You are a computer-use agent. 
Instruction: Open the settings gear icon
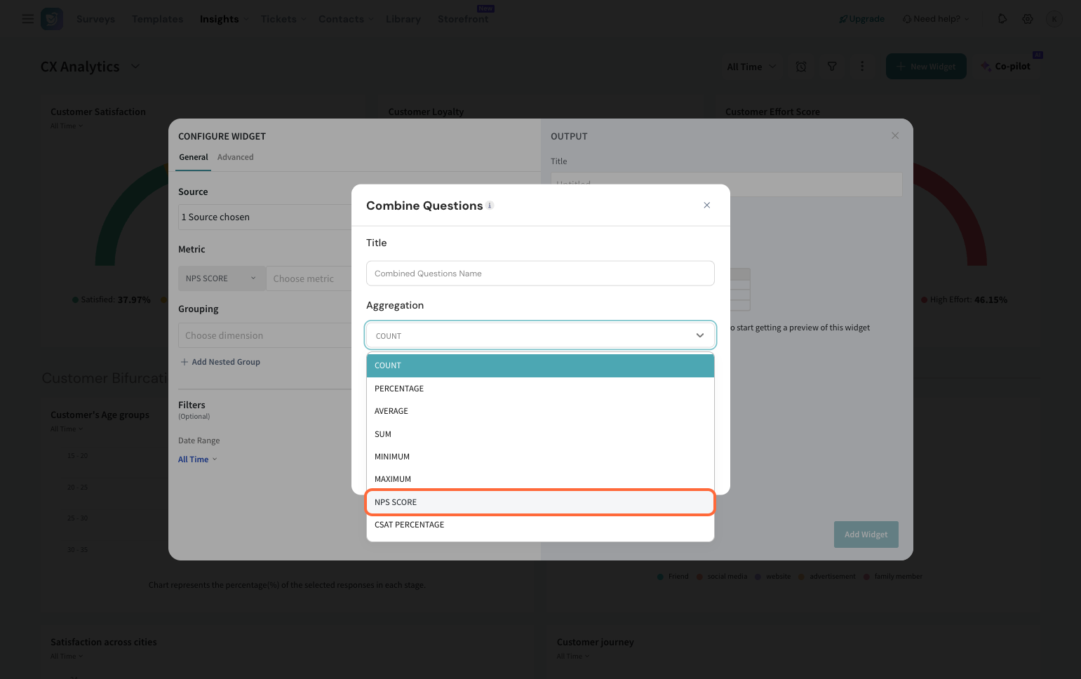pos(1028,19)
